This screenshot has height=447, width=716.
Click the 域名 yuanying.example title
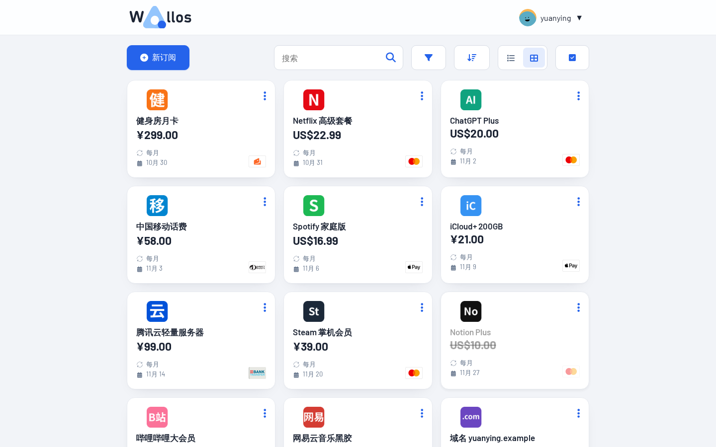click(492, 438)
